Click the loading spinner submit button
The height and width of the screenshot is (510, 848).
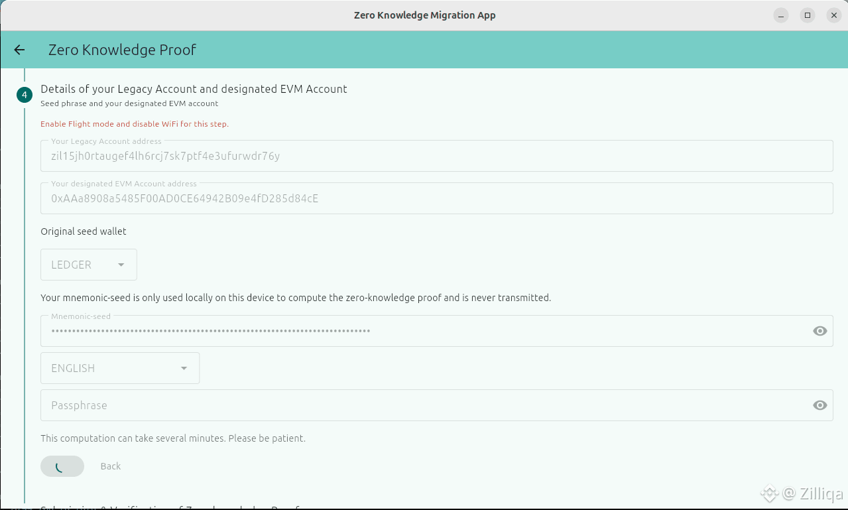point(62,466)
